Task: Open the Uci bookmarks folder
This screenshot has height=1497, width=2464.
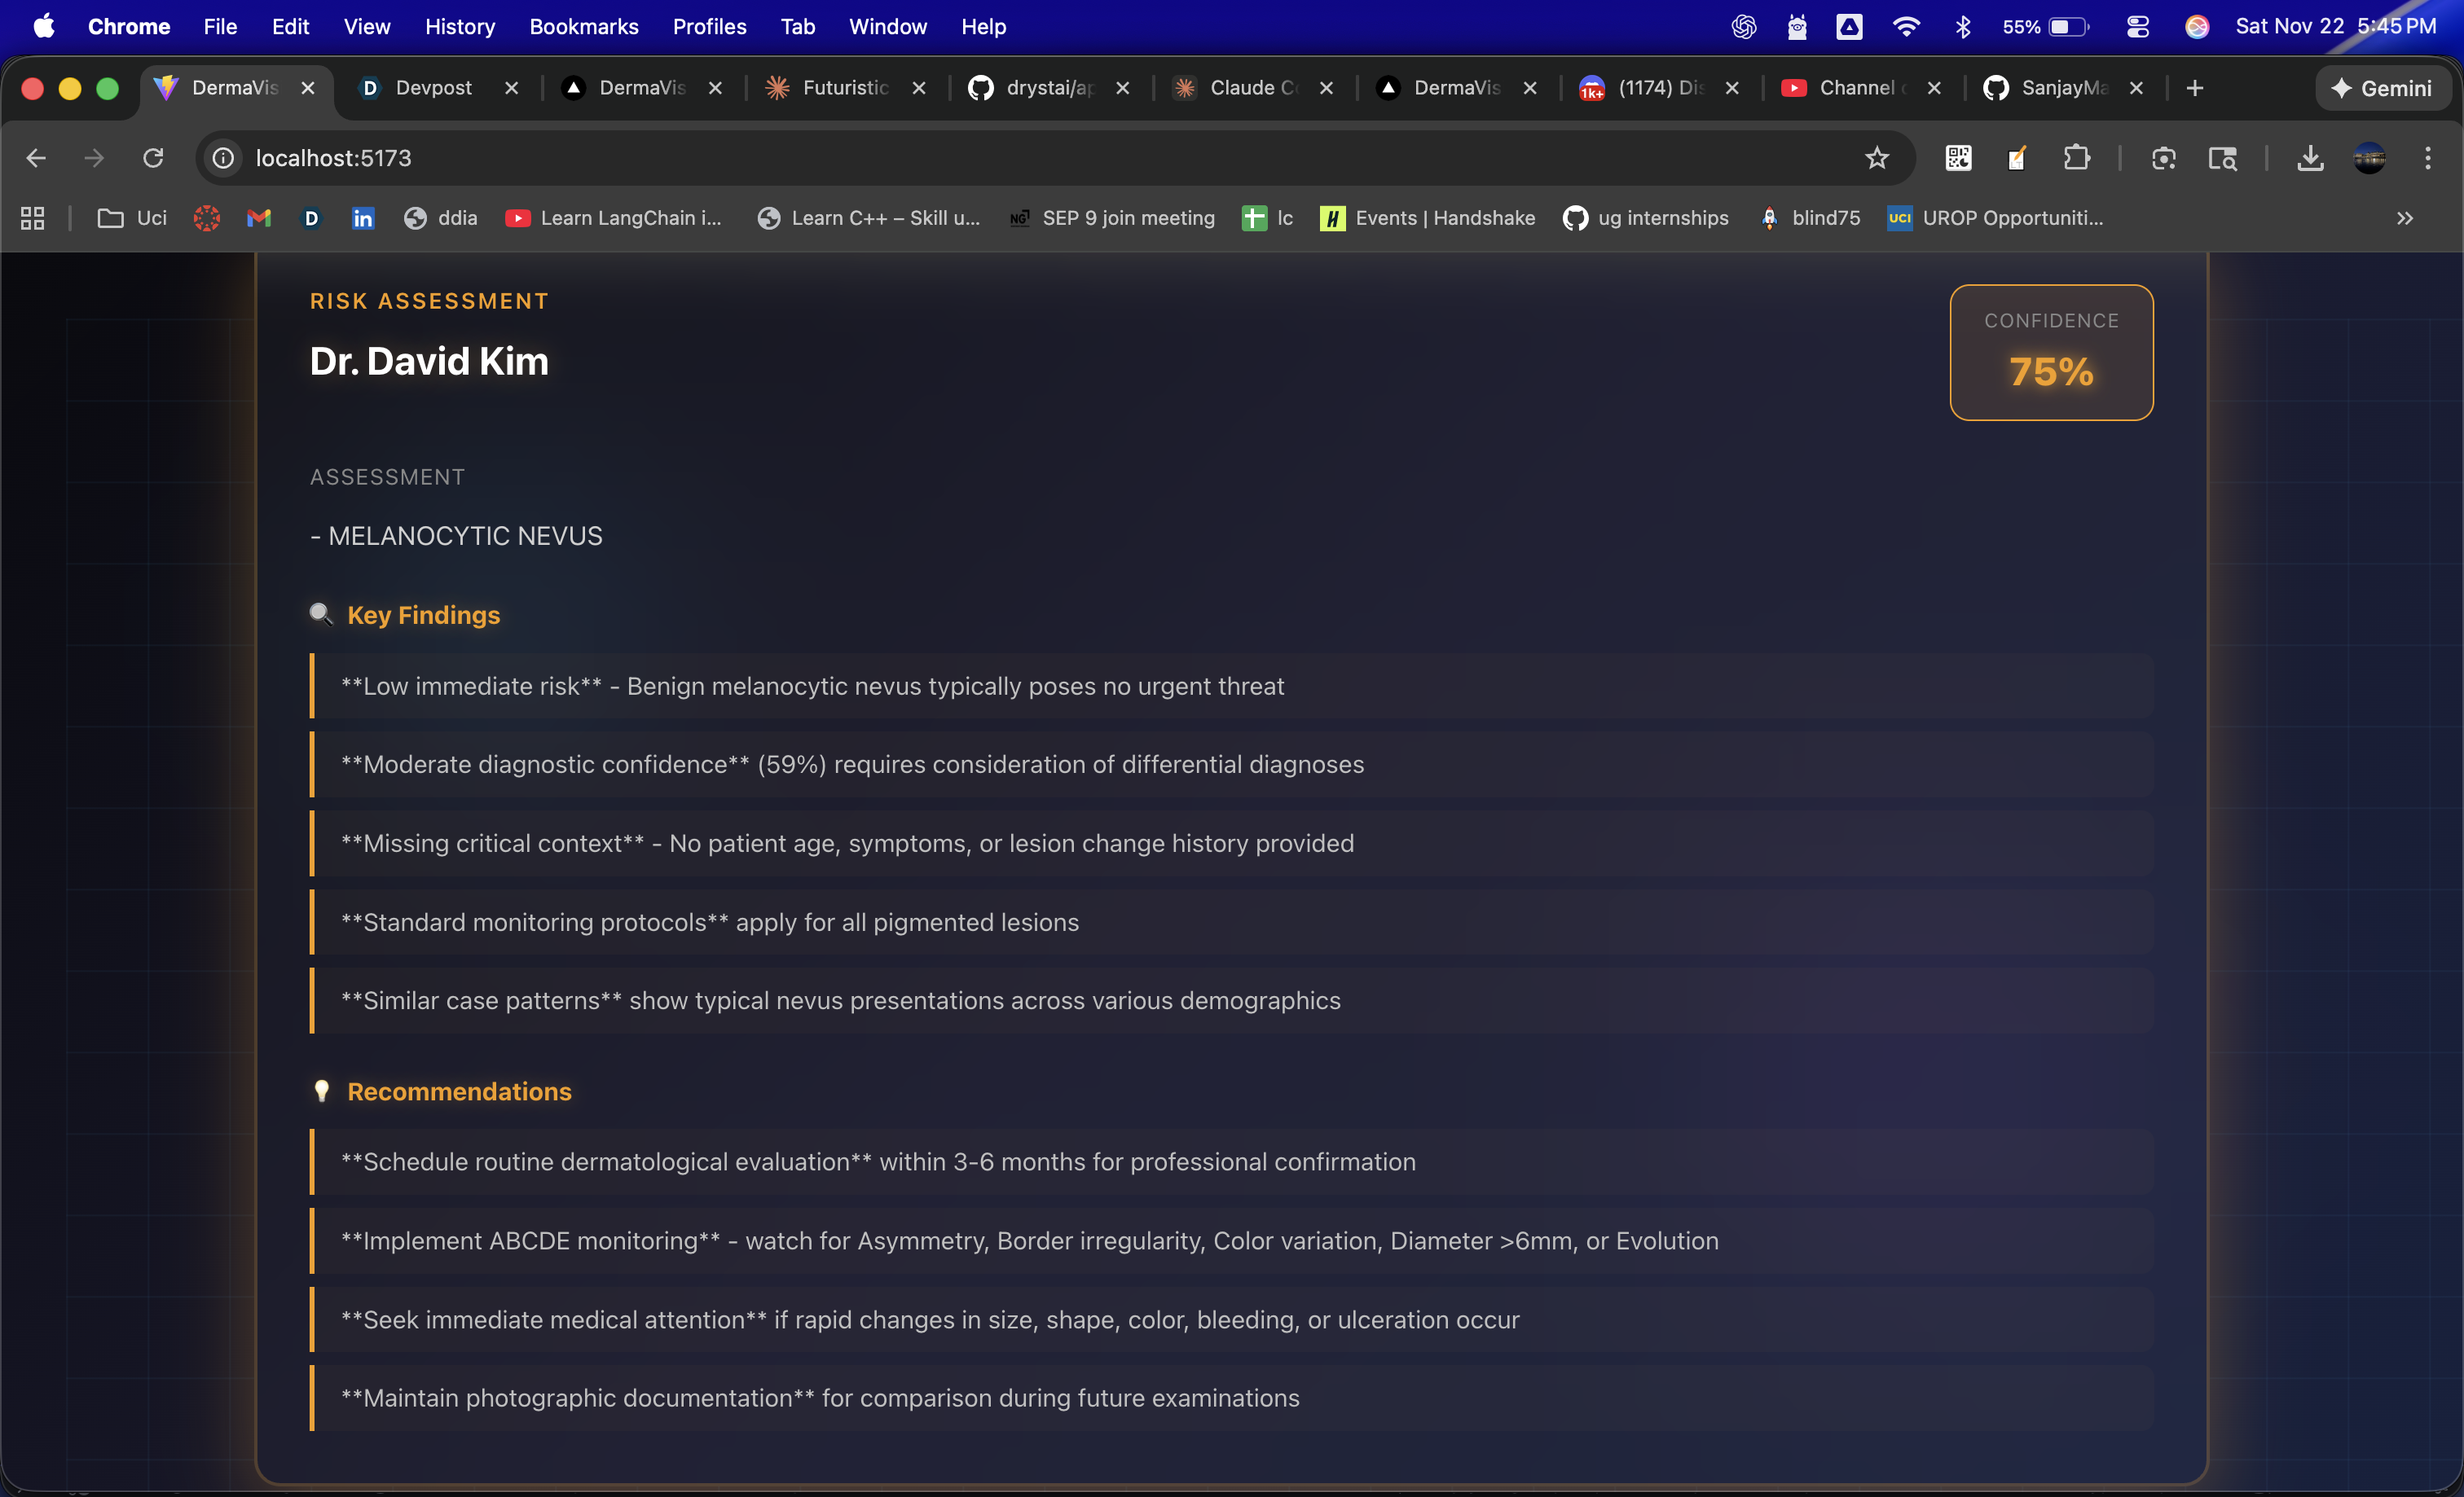Action: pyautogui.click(x=132, y=217)
